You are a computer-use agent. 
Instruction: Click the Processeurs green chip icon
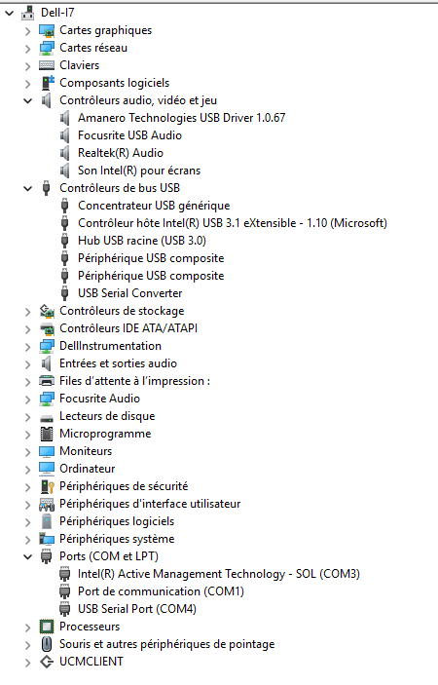(x=47, y=627)
